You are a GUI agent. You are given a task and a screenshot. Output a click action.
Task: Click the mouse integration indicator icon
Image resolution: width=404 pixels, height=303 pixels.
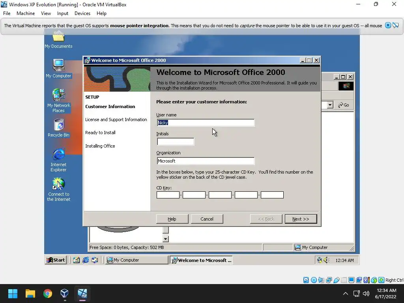click(x=374, y=280)
